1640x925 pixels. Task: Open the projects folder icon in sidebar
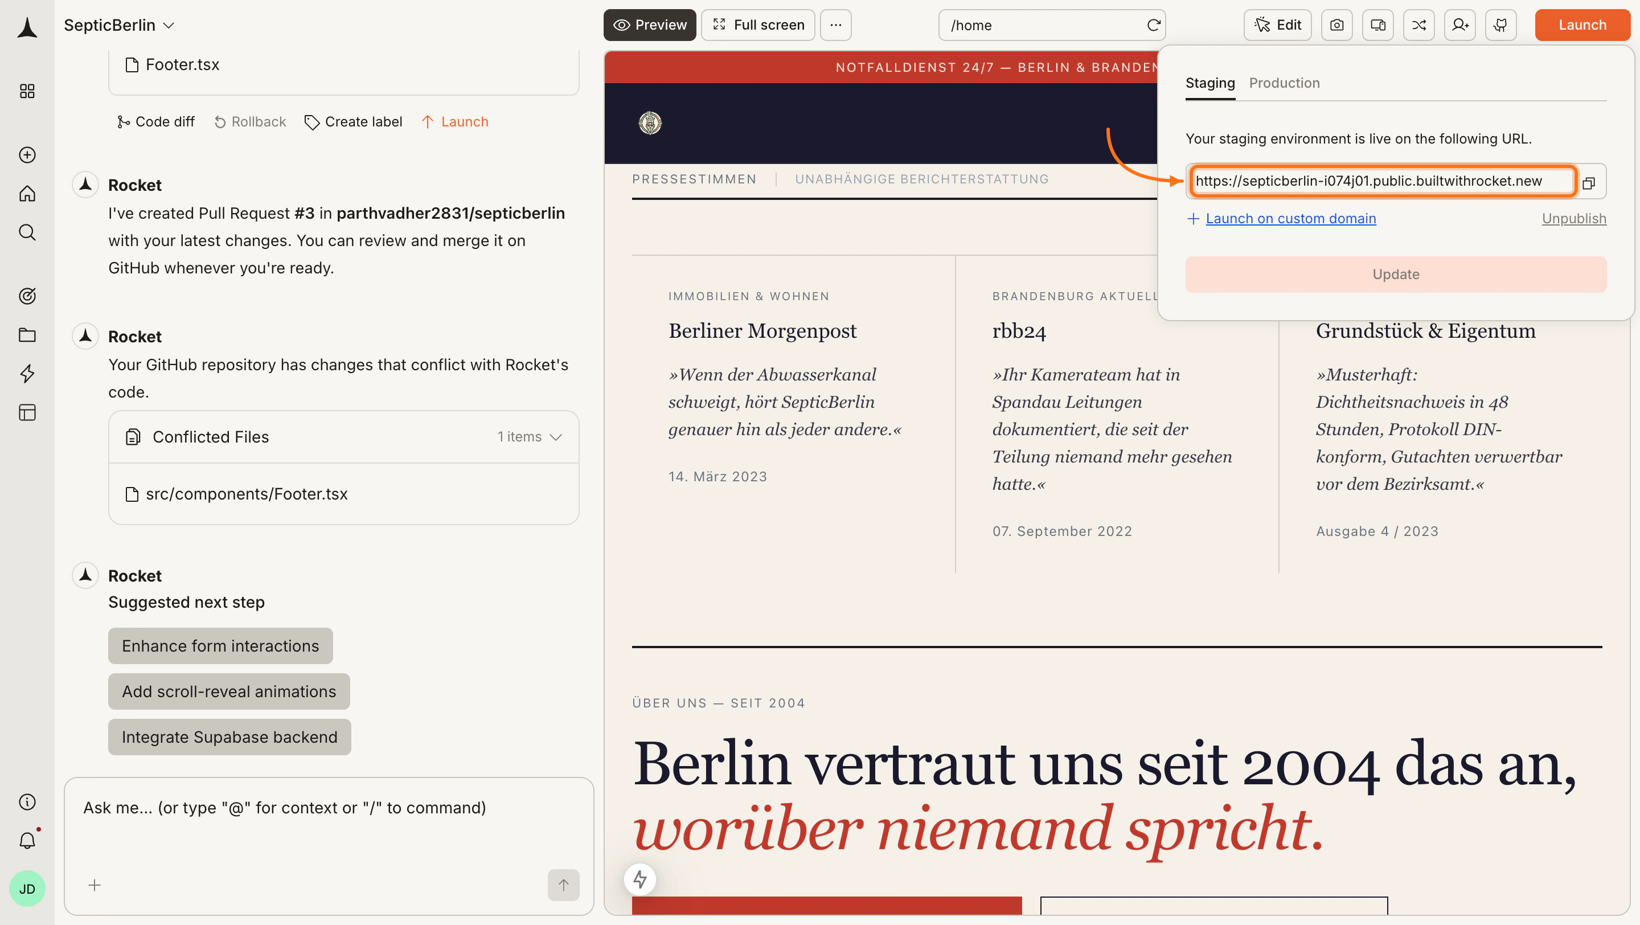click(x=27, y=335)
